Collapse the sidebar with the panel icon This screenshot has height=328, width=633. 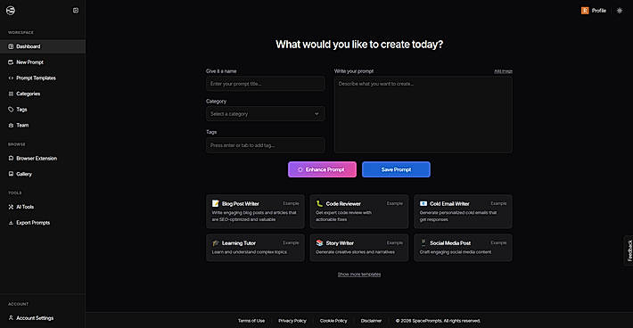tap(76, 11)
